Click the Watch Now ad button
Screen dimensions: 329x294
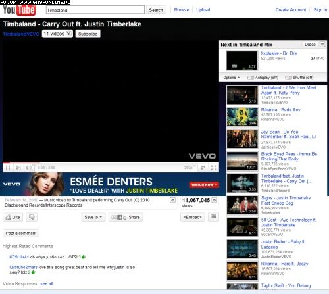tap(204, 185)
